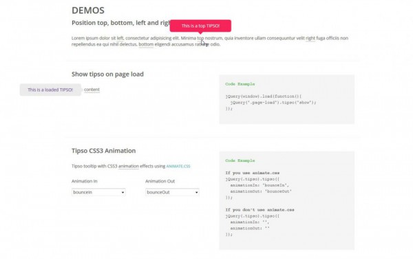The width and height of the screenshot is (413, 259).
Task: Open the ANIMATE.CSS link
Action: (178, 166)
